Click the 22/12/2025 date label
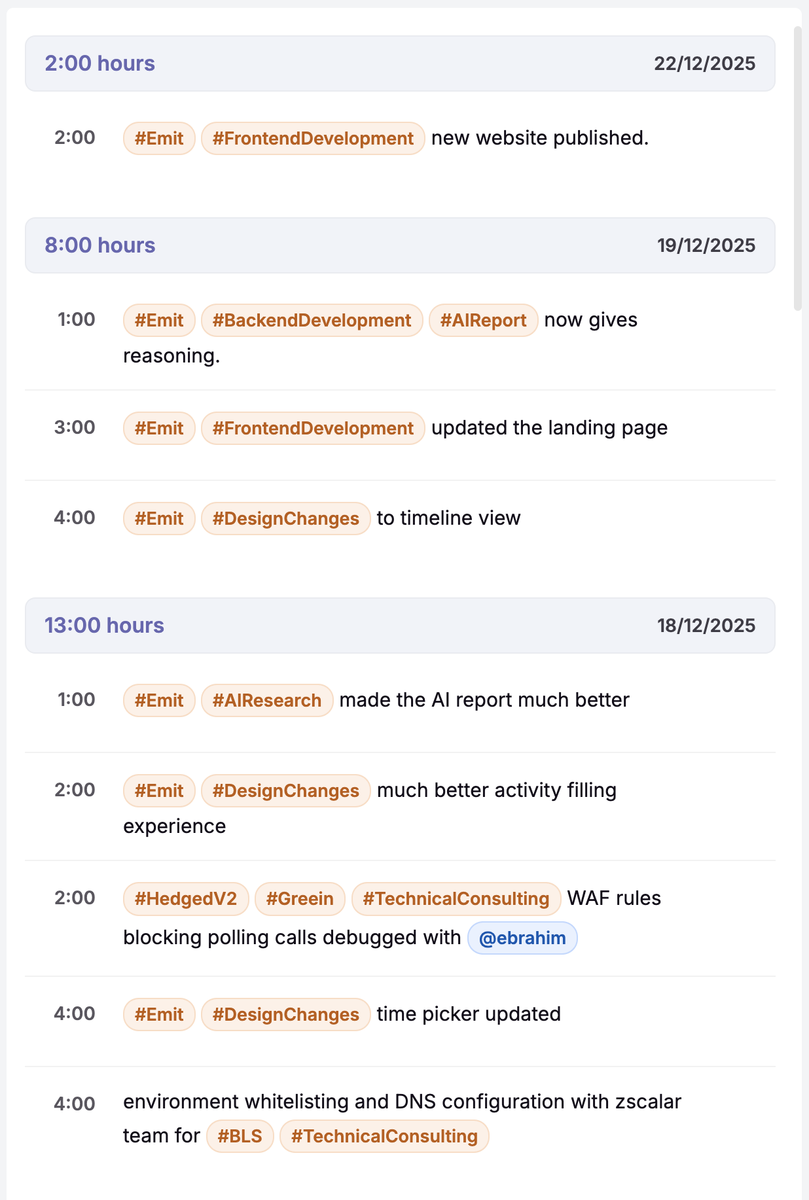Viewport: 809px width, 1200px height. coord(705,63)
